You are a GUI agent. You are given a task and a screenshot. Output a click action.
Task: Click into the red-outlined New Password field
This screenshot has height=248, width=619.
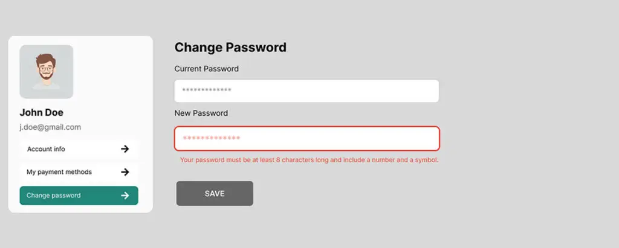coord(306,138)
